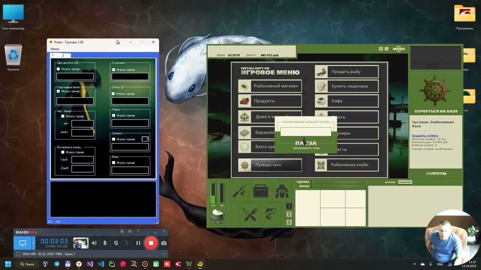
Task: Toggle Bandicam mouse cursor effect icon
Action: tap(116, 243)
